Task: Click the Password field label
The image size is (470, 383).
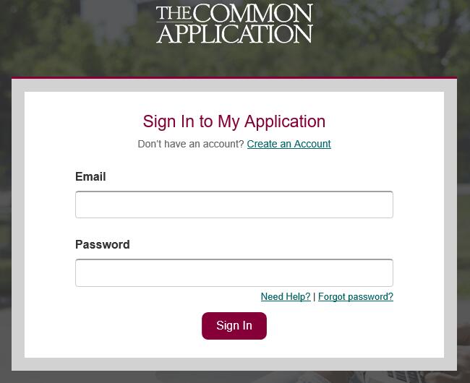Action: (x=102, y=244)
